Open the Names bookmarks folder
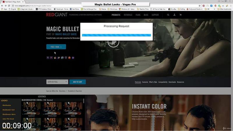This screenshot has width=233, height=131. pos(103,9)
